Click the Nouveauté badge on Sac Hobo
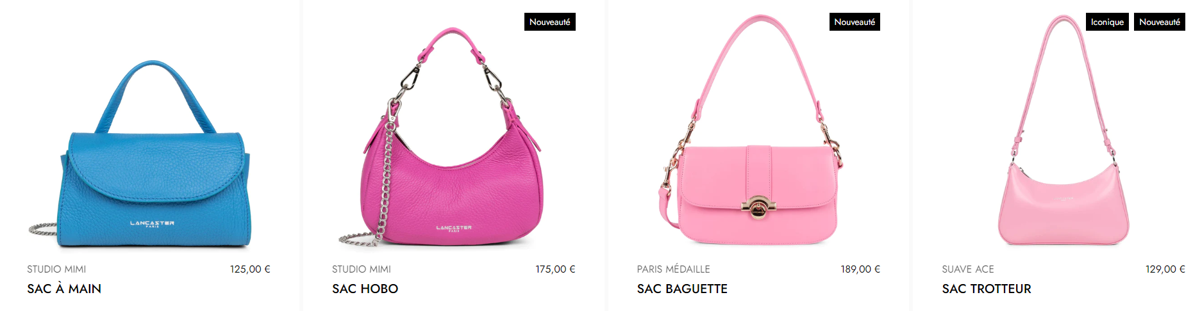This screenshot has width=1193, height=311. click(x=550, y=22)
